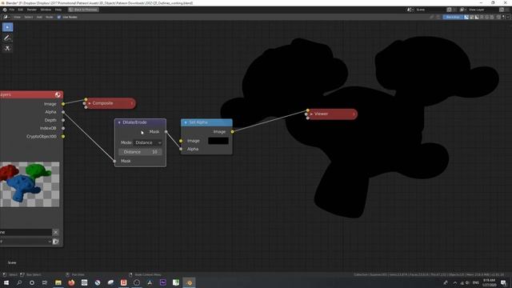Click the IndexOB output socket
512x288 pixels.
click(63, 128)
